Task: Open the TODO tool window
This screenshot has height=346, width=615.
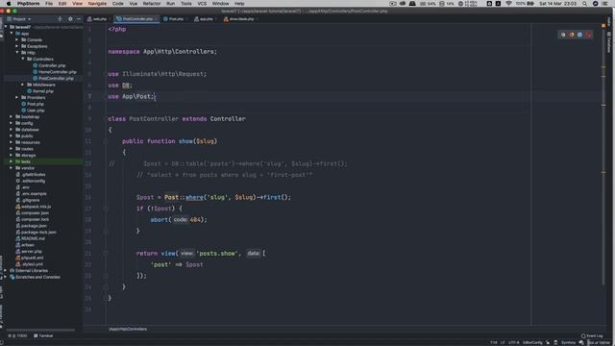Action: point(17,335)
